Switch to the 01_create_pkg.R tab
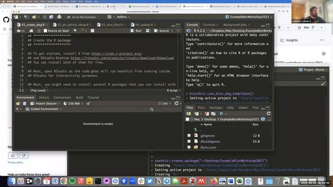333x187 pixels. [x=31, y=25]
